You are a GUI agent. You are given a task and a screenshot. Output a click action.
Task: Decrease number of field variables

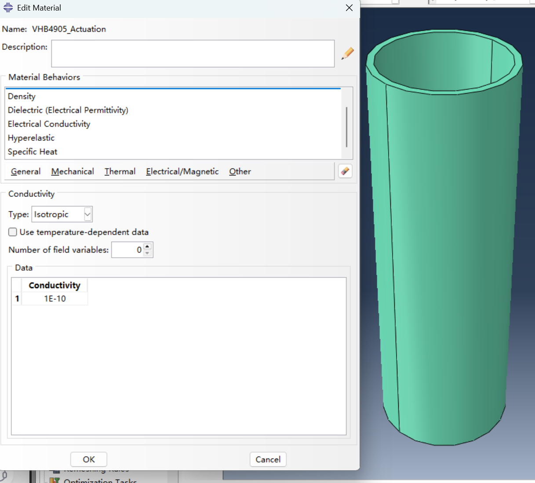[x=148, y=253]
